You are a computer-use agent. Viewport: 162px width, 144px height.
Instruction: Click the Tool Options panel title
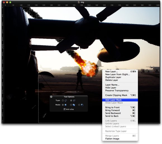[x=69, y=97]
